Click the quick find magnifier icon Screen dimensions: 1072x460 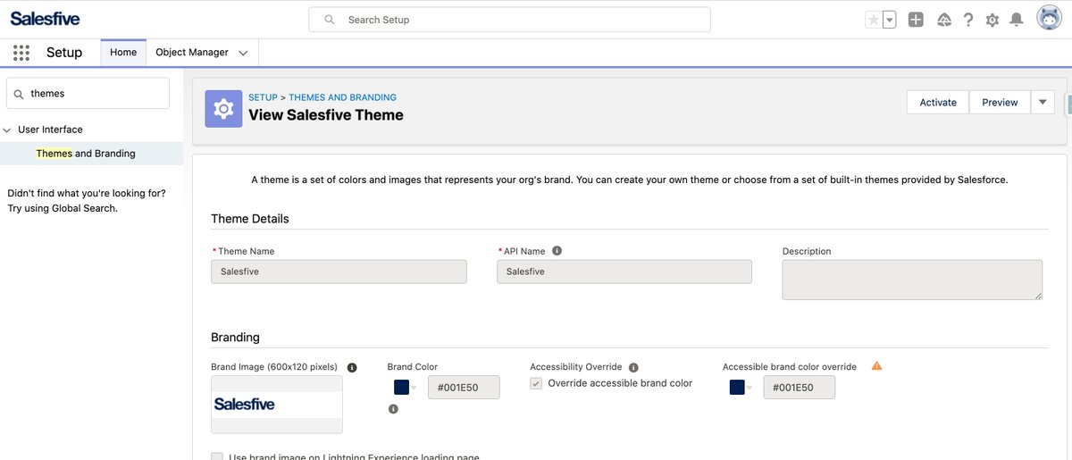click(x=19, y=94)
